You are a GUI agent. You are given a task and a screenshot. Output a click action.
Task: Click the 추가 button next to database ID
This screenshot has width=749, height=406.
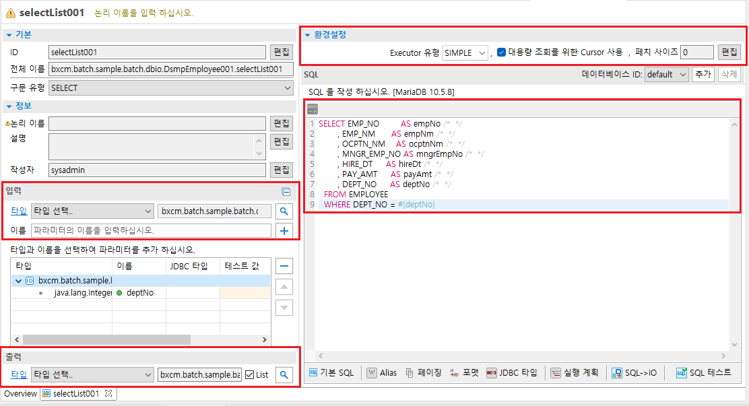[702, 74]
